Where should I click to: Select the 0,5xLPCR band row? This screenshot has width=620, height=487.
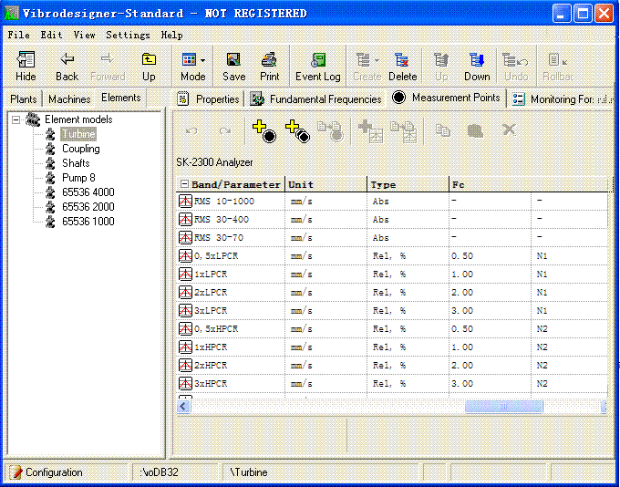[392, 256]
